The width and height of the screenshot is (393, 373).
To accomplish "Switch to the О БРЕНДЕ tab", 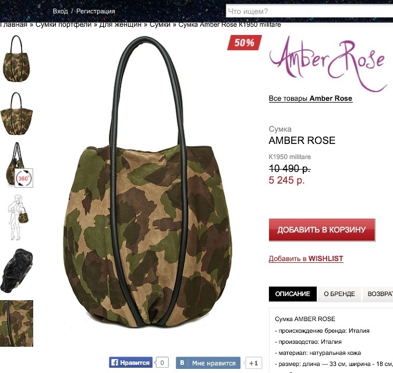I will (339, 294).
